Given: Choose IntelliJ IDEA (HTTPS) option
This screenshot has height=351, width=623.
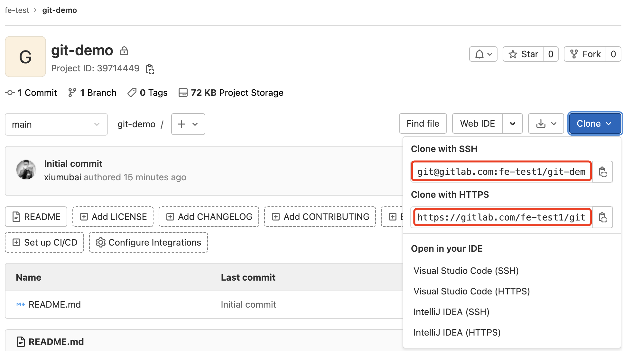Looking at the screenshot, I should 457,332.
